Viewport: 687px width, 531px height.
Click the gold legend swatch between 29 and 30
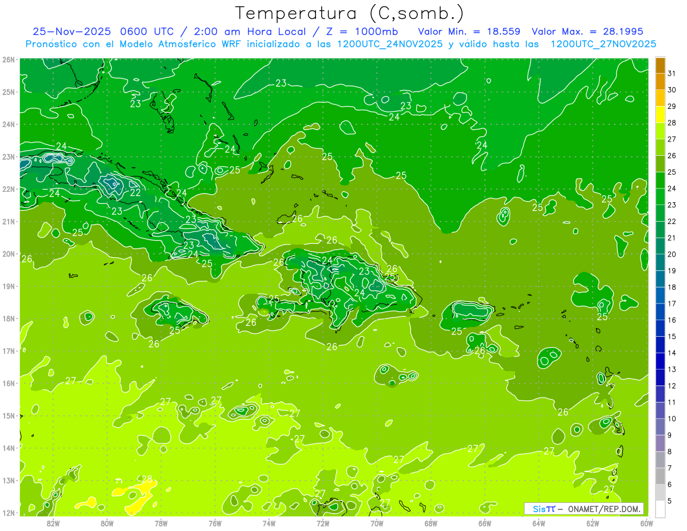coord(660,98)
